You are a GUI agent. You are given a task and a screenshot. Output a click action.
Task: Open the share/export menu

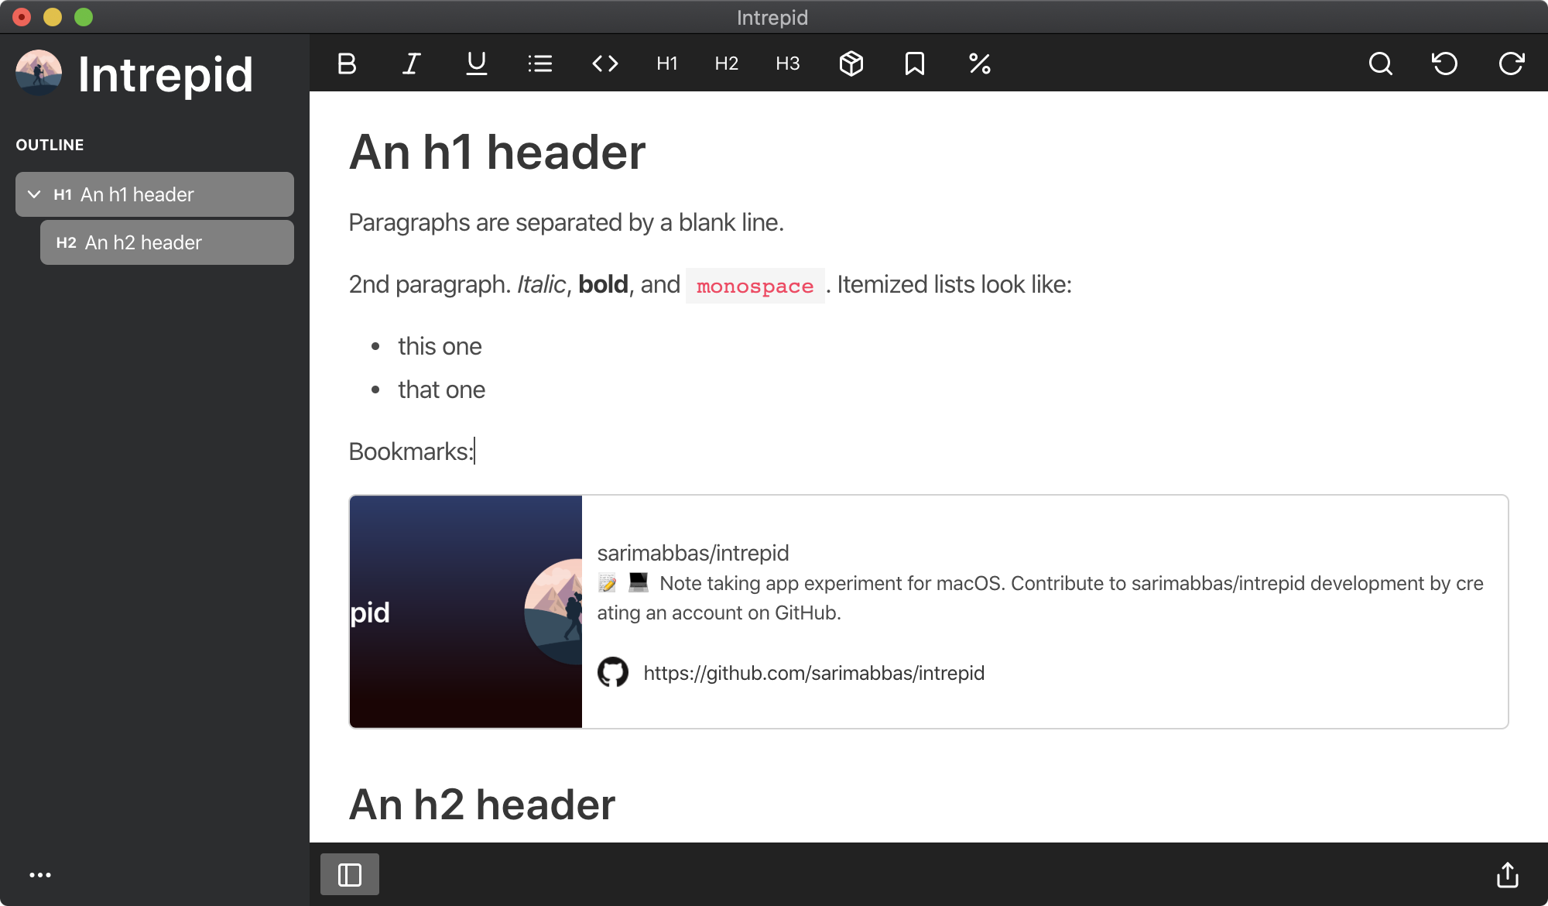pyautogui.click(x=1507, y=875)
